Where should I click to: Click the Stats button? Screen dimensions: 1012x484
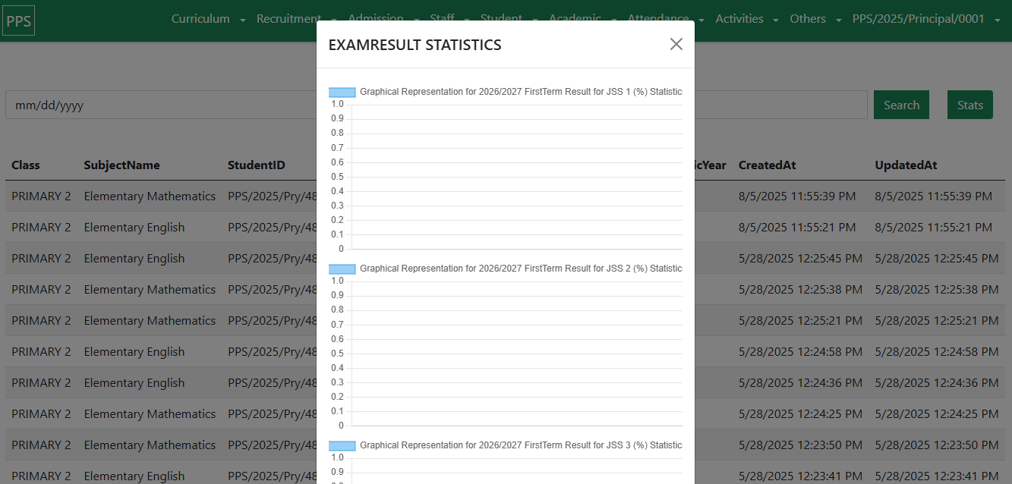[969, 105]
